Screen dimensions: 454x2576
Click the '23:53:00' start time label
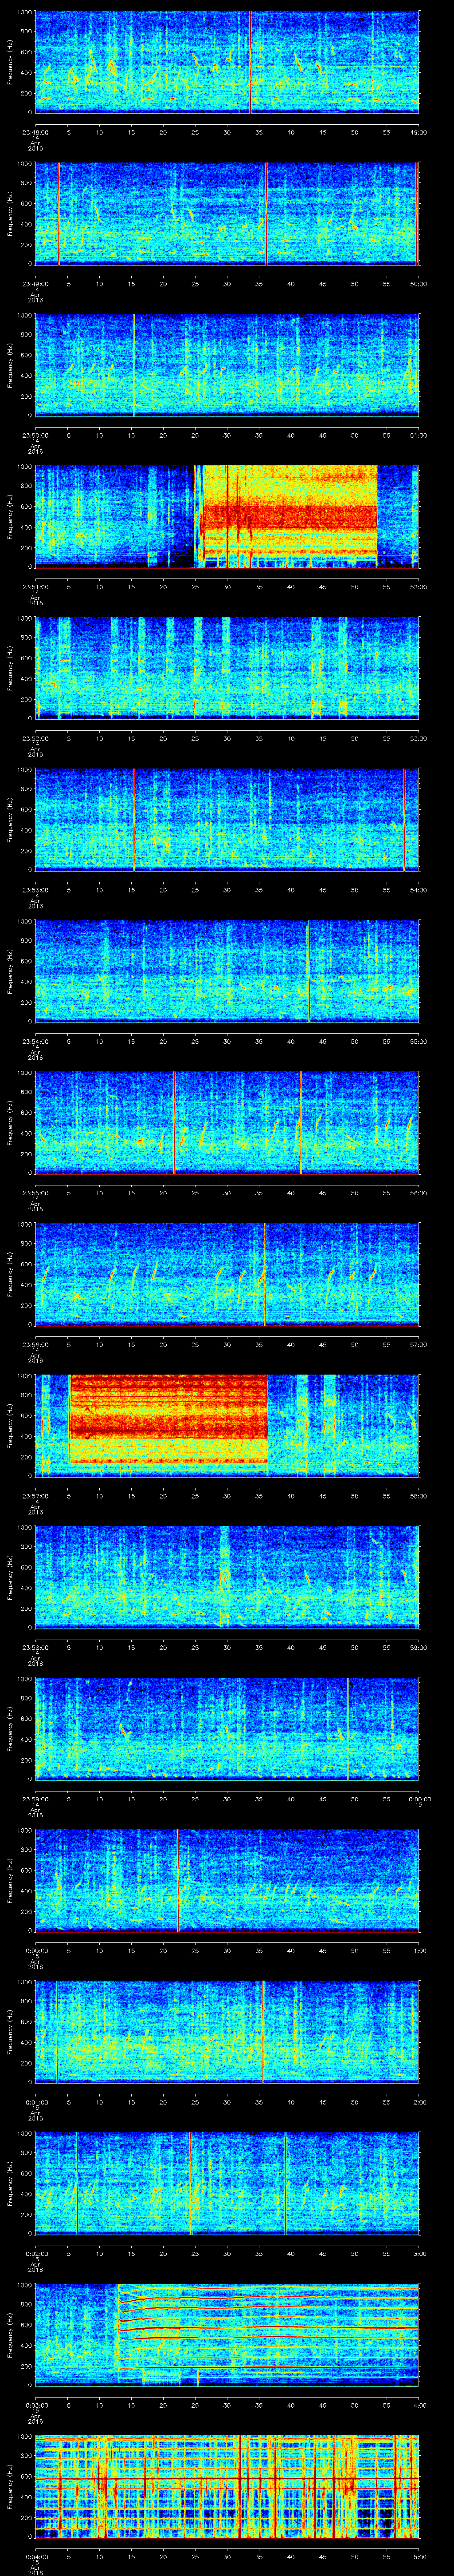pos(36,890)
